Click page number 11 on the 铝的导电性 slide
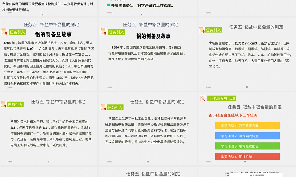The height and width of the screenshot is (177, 296). [x=49, y=162]
